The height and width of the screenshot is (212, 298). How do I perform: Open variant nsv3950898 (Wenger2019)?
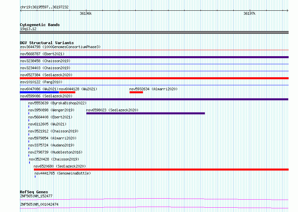51,110
